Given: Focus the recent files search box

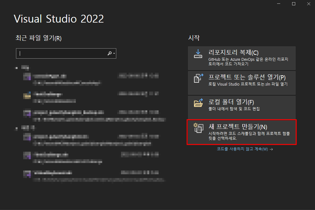Looking at the screenshot, I should [x=66, y=54].
